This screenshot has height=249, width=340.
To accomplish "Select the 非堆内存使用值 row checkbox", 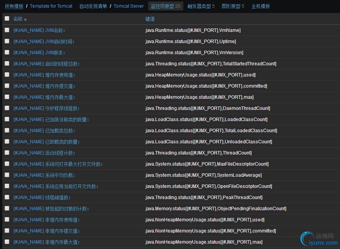I will 7,219.
